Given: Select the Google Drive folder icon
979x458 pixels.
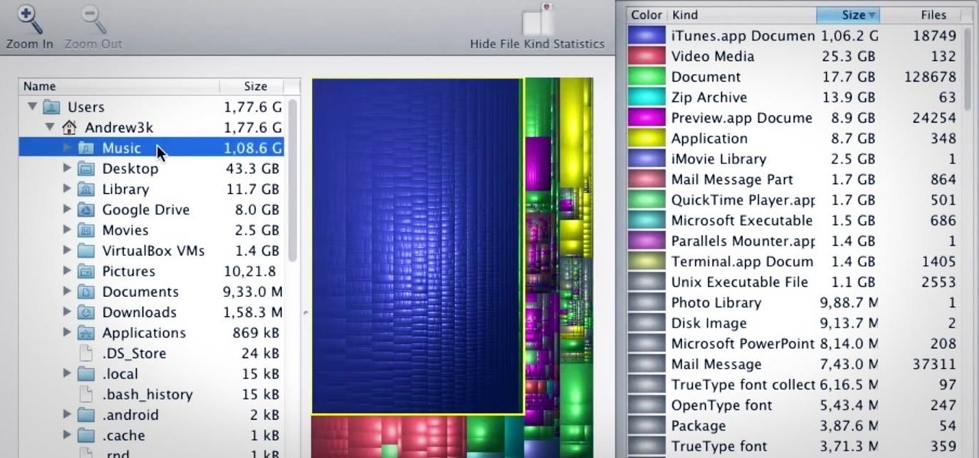Looking at the screenshot, I should pos(86,210).
